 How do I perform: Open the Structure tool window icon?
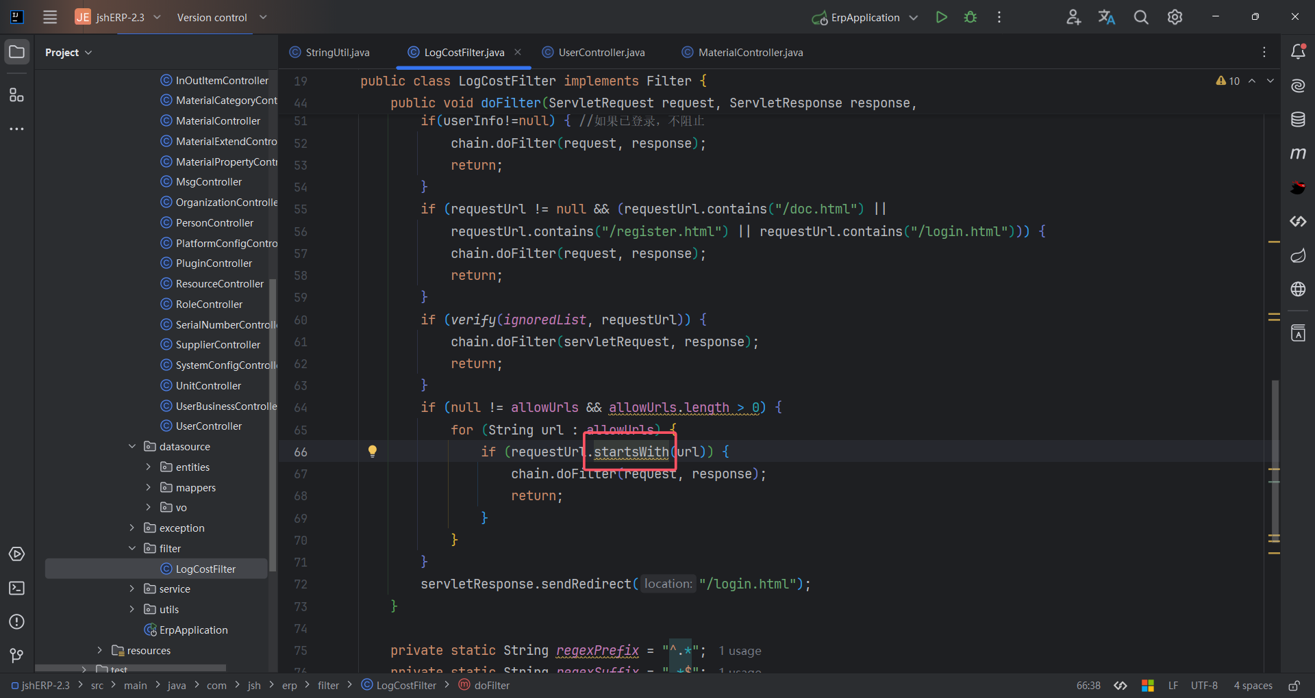[x=17, y=95]
